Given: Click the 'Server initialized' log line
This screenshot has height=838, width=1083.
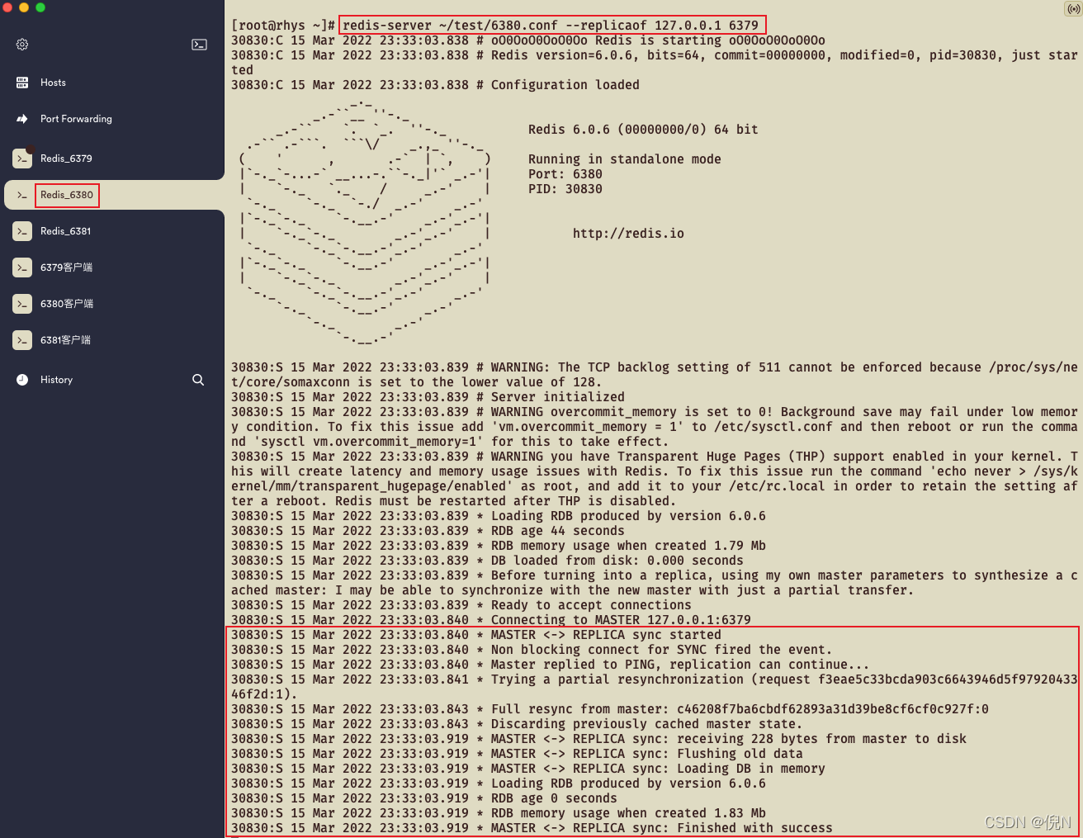Looking at the screenshot, I should [428, 397].
